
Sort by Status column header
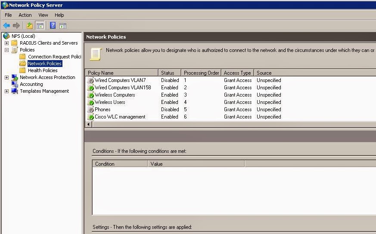[x=170, y=73]
